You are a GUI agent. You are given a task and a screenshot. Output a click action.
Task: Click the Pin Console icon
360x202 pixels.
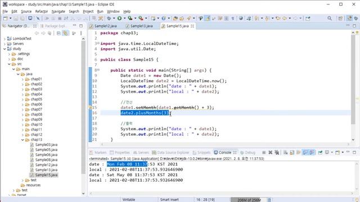point(320,152)
